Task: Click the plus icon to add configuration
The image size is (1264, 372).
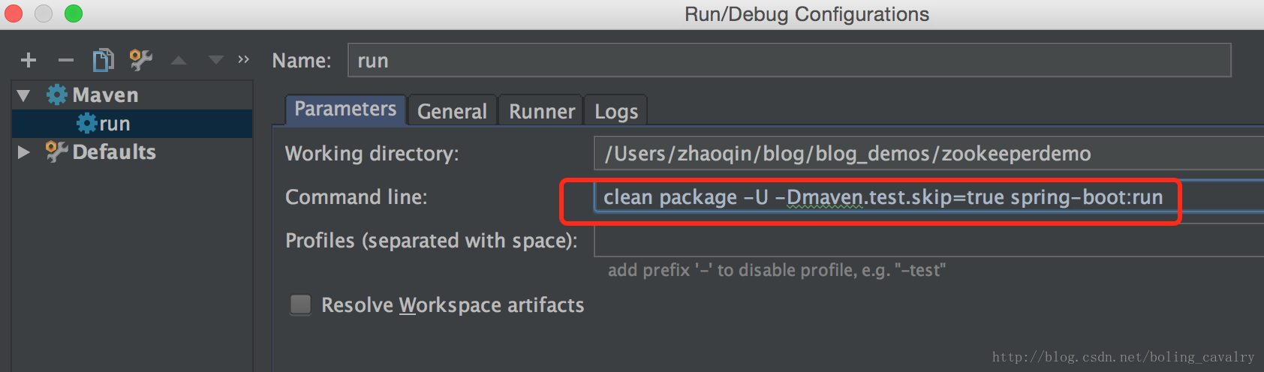Action: coord(29,60)
